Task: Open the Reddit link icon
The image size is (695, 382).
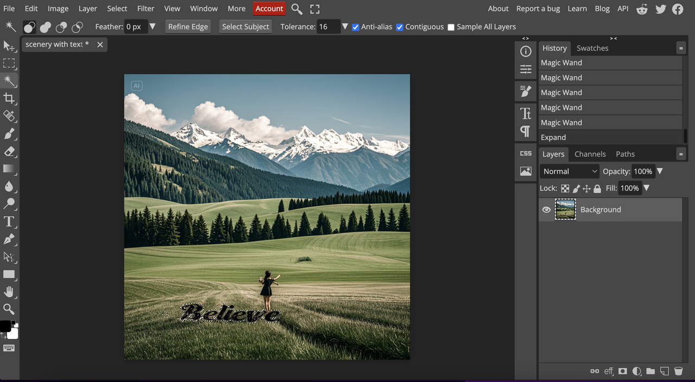Action: (x=642, y=9)
